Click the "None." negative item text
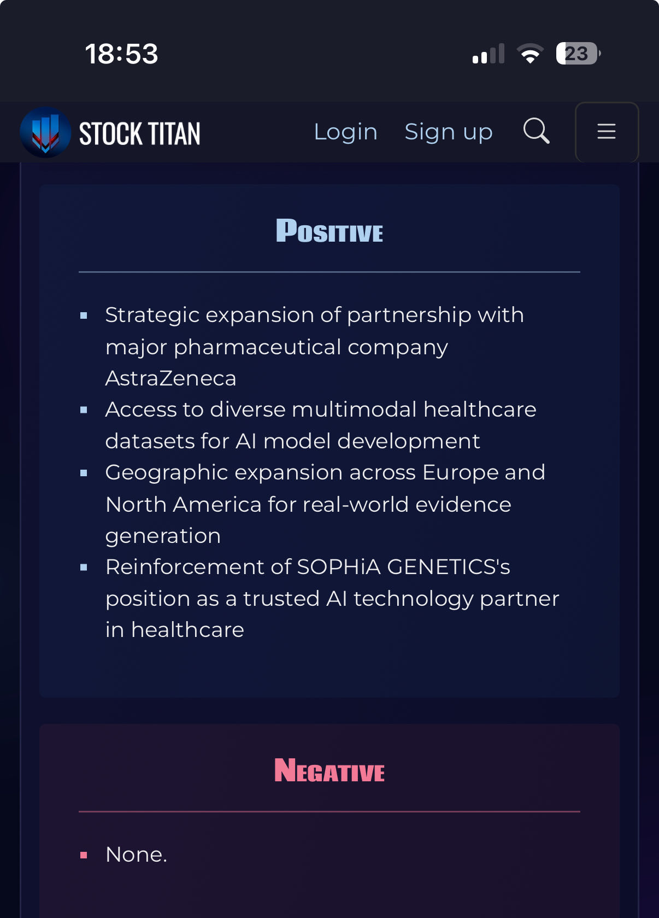 pos(136,855)
